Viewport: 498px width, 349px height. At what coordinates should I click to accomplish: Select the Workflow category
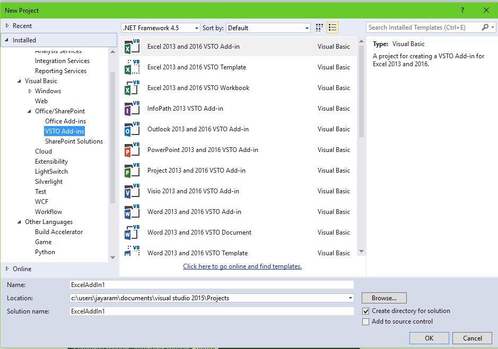[48, 212]
